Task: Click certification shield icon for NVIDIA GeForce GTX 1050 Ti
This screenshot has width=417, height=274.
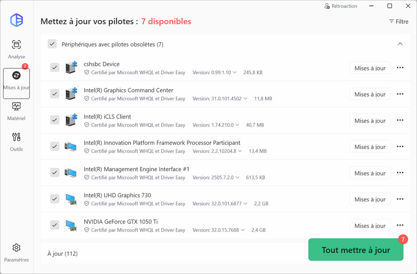Action: [86, 230]
